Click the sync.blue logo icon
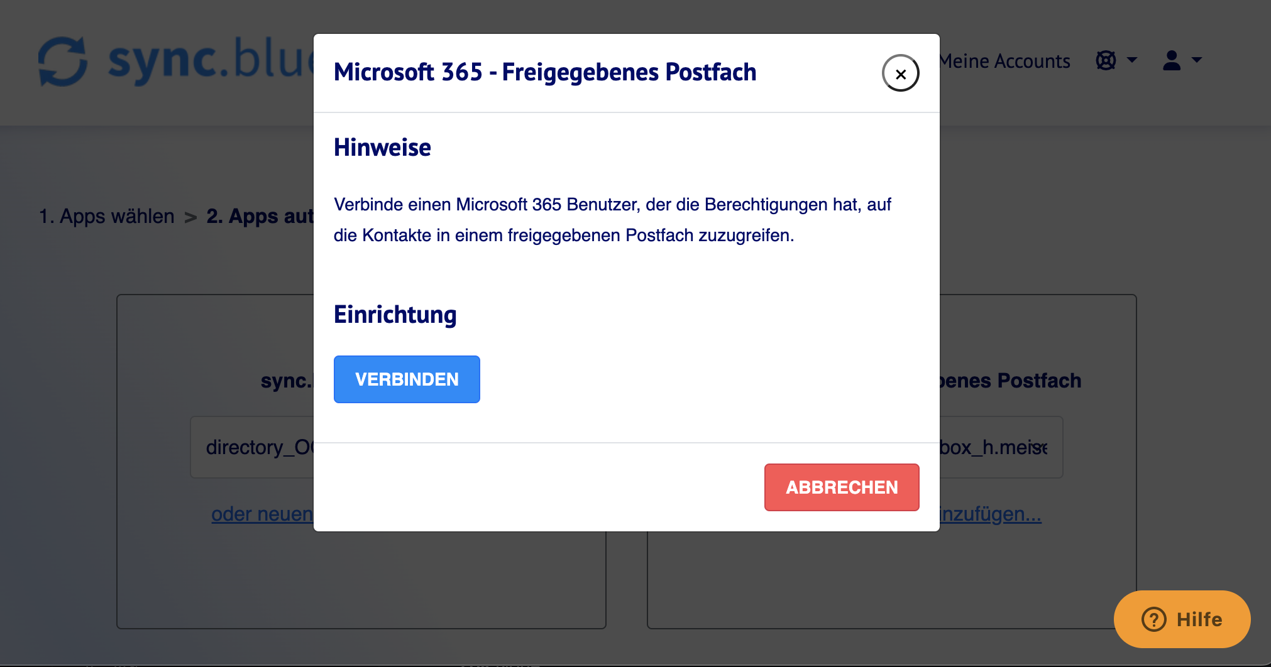 (63, 61)
